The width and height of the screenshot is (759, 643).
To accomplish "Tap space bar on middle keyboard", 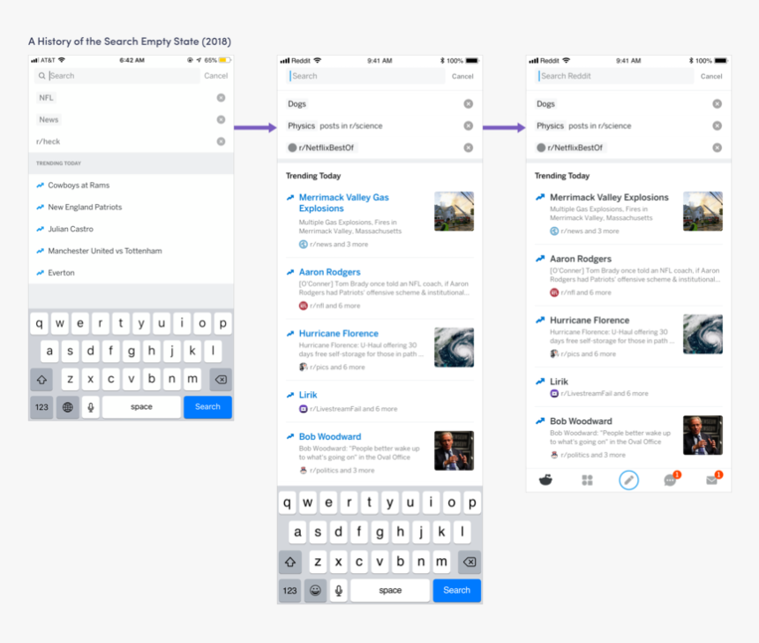I will coord(390,590).
